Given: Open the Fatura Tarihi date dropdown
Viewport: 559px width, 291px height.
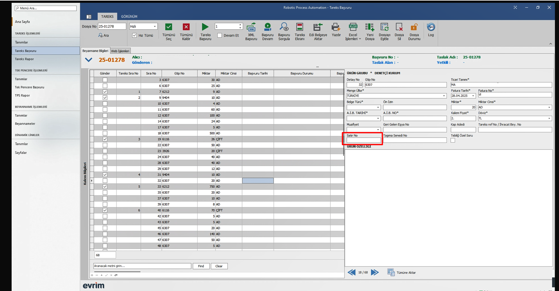Looking at the screenshot, I should [x=473, y=96].
